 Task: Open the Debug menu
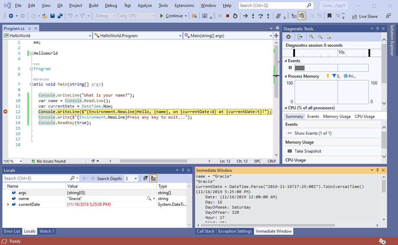point(111,5)
